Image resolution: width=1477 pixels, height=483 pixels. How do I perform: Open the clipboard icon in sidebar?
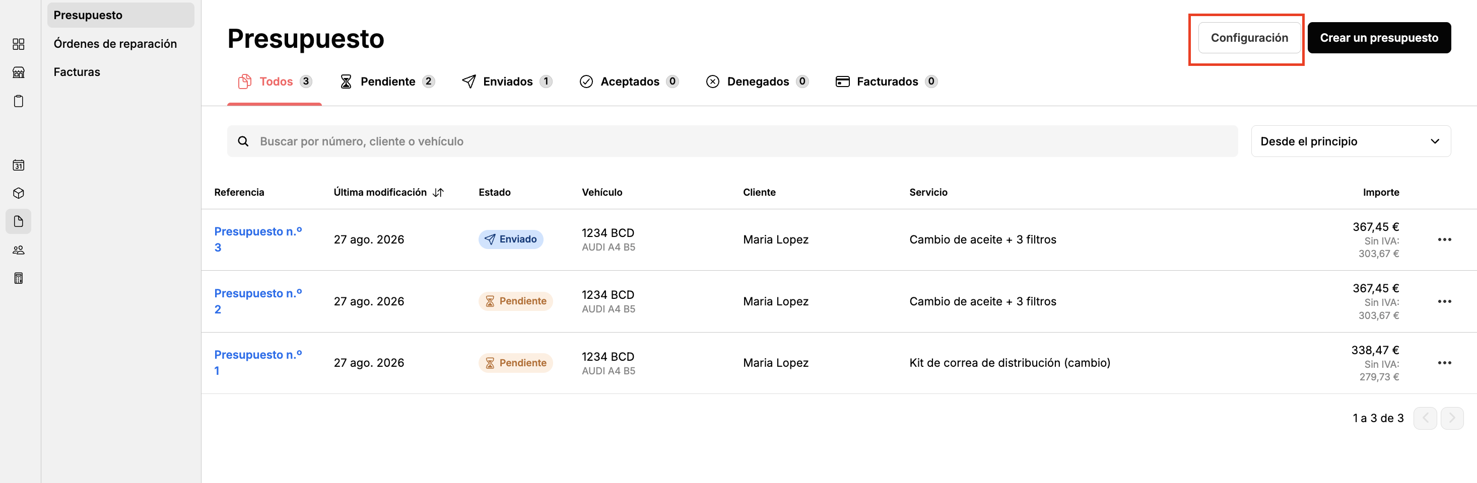(x=18, y=101)
